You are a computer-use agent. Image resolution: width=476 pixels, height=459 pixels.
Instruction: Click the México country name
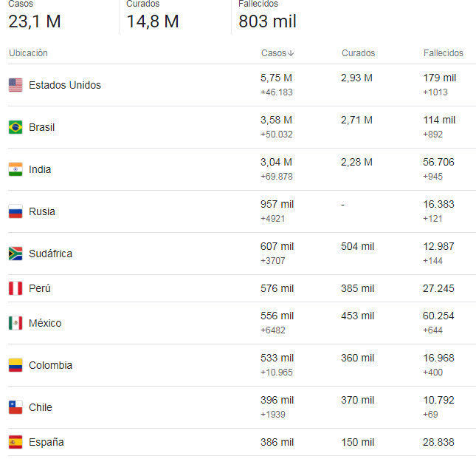pos(45,323)
